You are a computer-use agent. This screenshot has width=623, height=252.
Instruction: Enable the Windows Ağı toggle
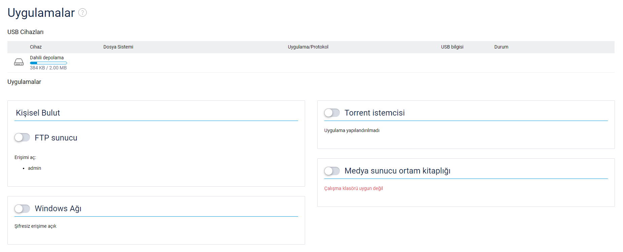pyautogui.click(x=22, y=209)
